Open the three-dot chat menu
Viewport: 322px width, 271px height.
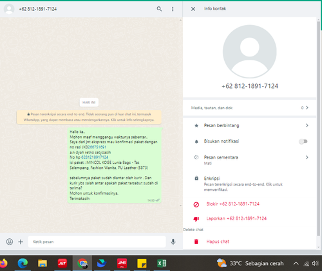(x=173, y=9)
